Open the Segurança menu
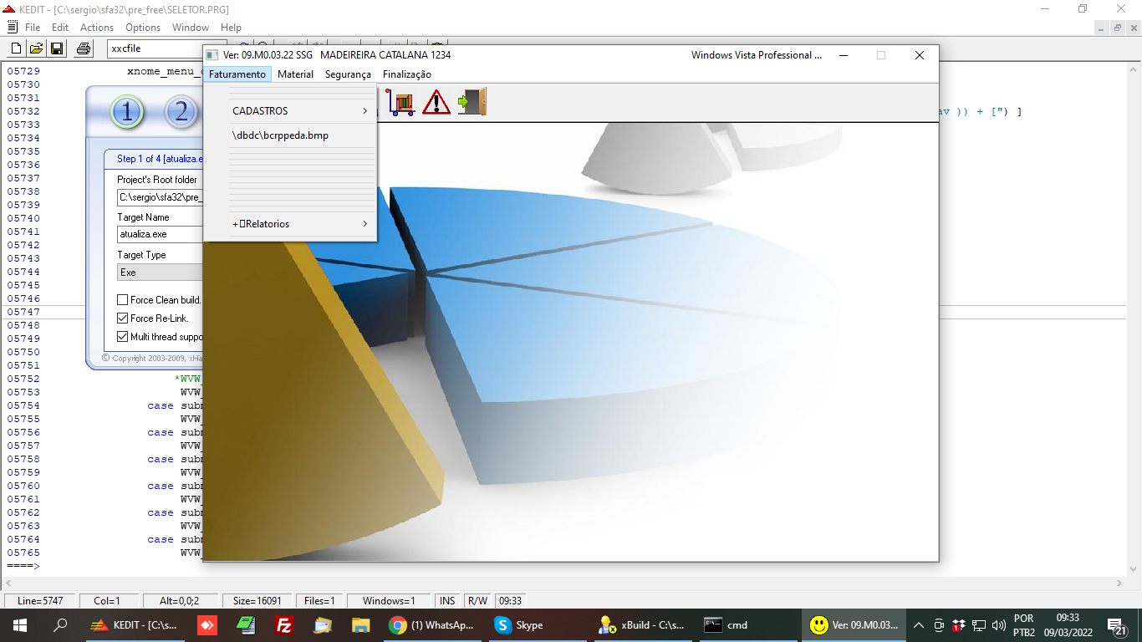Screen dimensions: 1142x642 (348, 74)
